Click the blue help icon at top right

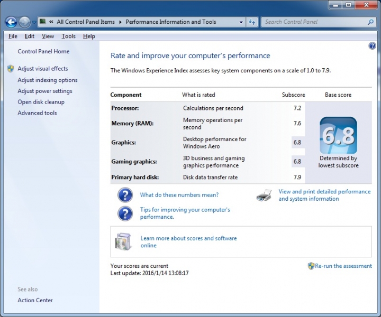pos(372,45)
